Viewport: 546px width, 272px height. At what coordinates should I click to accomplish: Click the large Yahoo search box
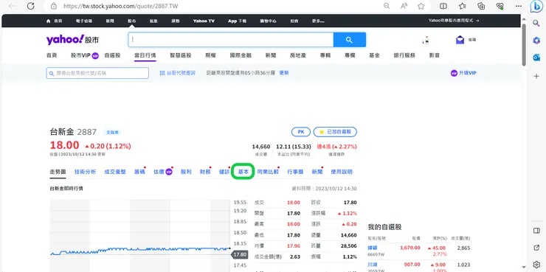click(231, 40)
